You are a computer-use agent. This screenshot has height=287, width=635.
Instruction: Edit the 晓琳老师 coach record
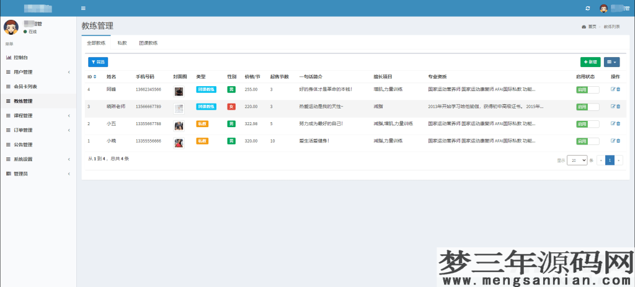(613, 107)
